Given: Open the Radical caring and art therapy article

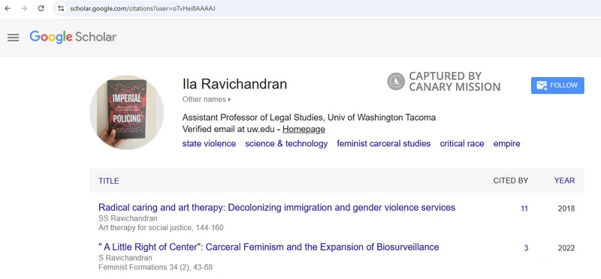Looking at the screenshot, I should 276,208.
